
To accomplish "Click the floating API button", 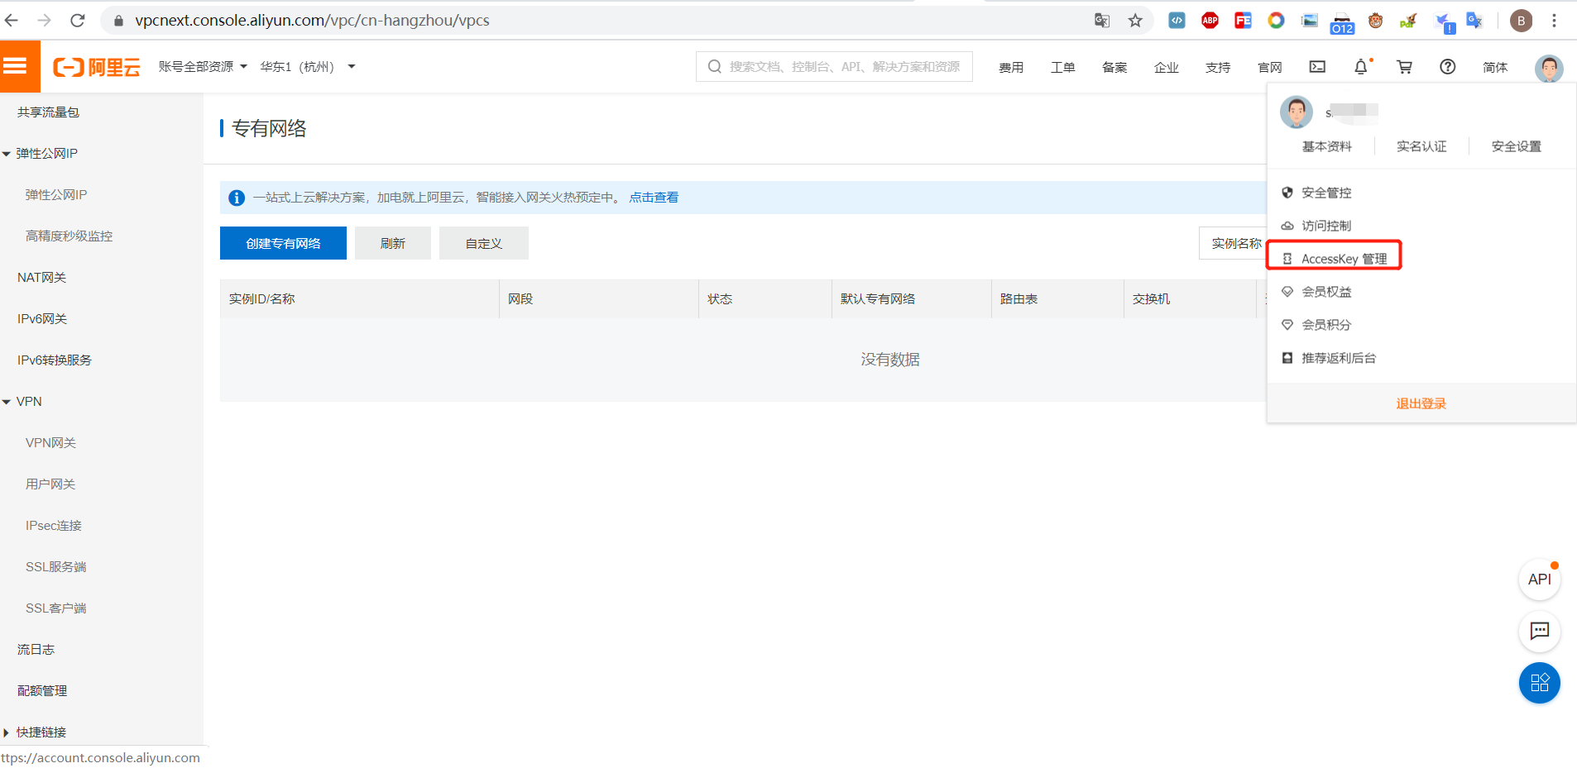I will [x=1539, y=579].
